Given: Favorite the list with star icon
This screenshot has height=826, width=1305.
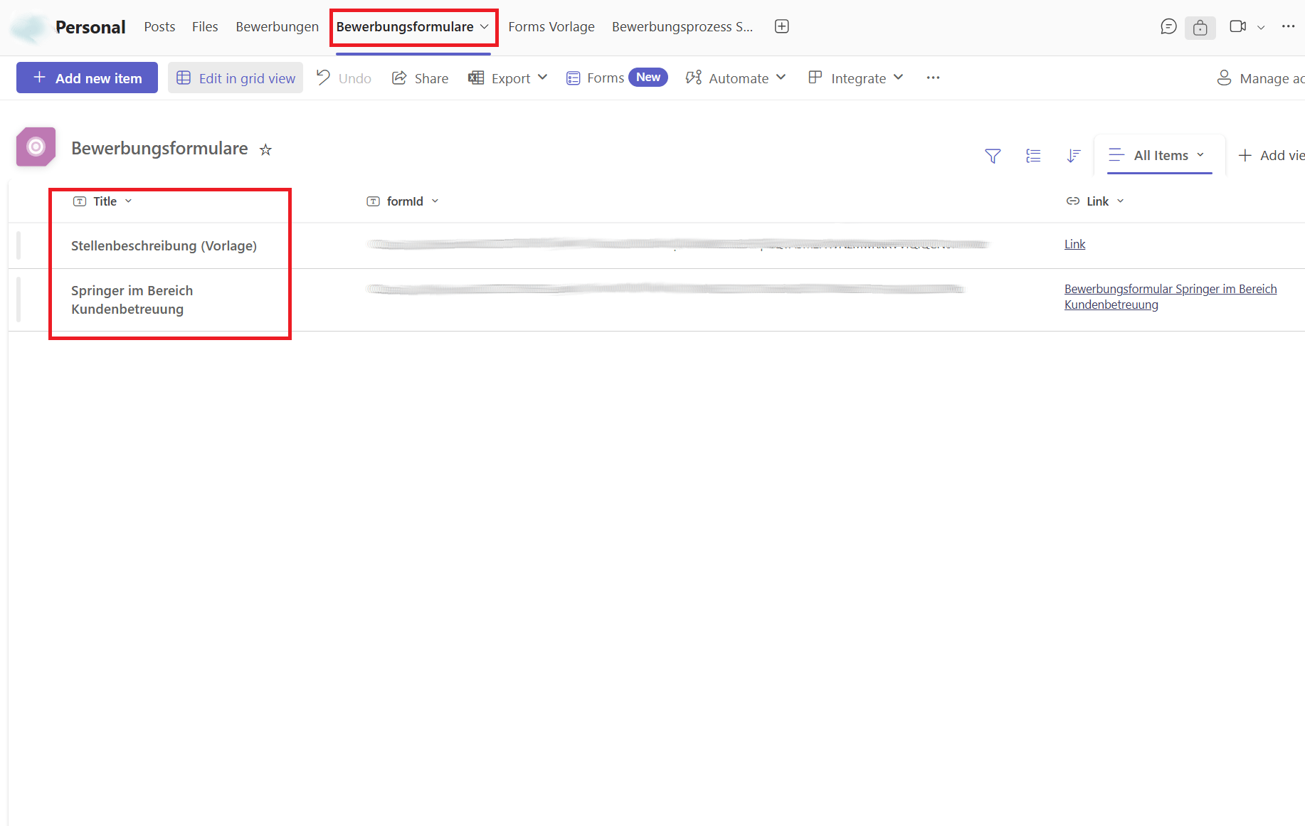Looking at the screenshot, I should [x=265, y=149].
